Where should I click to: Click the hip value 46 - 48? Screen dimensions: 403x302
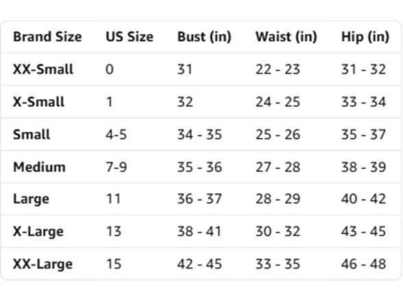[x=363, y=264]
